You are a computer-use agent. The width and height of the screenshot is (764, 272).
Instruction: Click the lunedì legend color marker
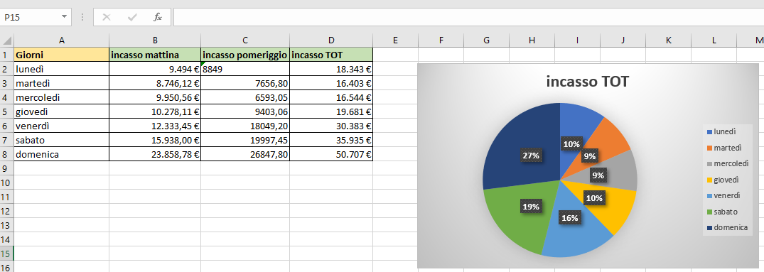709,132
